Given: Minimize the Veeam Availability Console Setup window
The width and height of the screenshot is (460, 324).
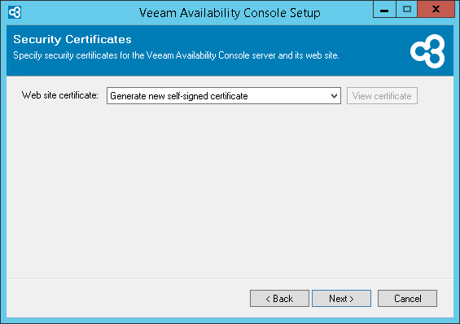Looking at the screenshot, I should tap(384, 10).
